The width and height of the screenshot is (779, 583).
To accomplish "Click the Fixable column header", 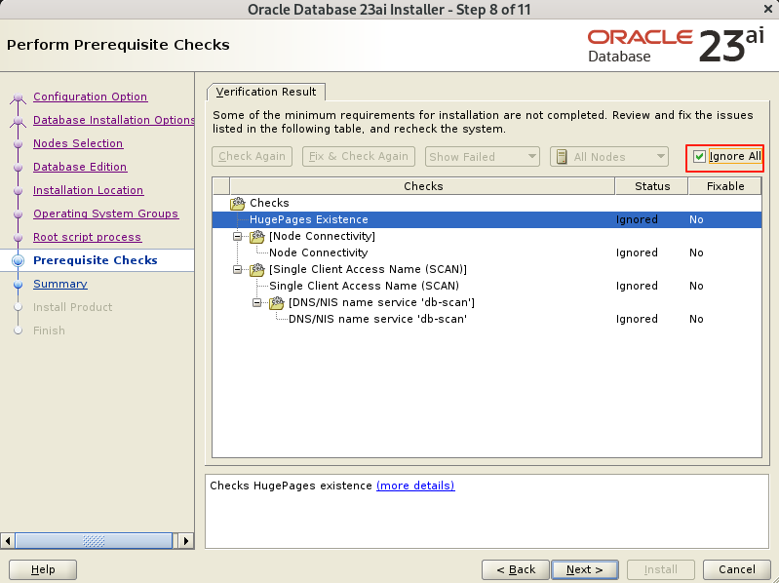I will [725, 186].
